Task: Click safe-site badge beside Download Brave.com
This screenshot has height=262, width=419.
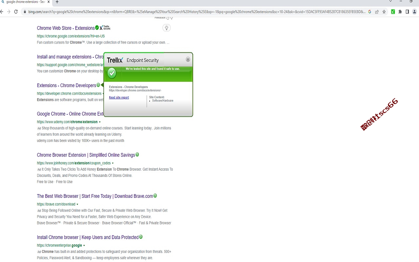Action: point(155,196)
